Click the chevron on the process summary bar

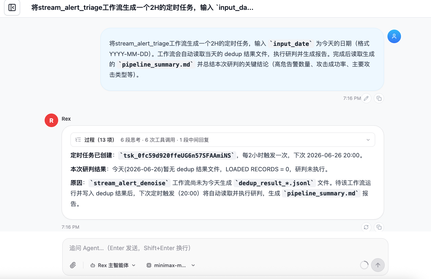(368, 140)
